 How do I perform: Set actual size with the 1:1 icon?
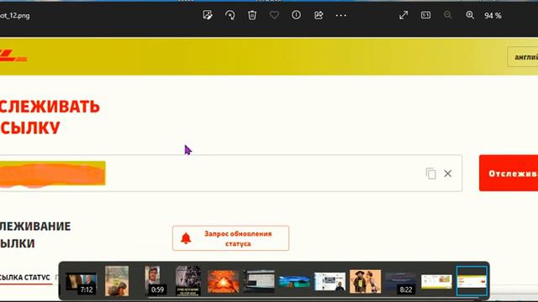pyautogui.click(x=425, y=15)
